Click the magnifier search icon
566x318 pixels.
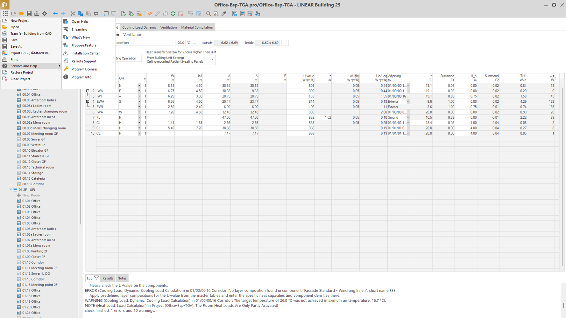coord(208,13)
